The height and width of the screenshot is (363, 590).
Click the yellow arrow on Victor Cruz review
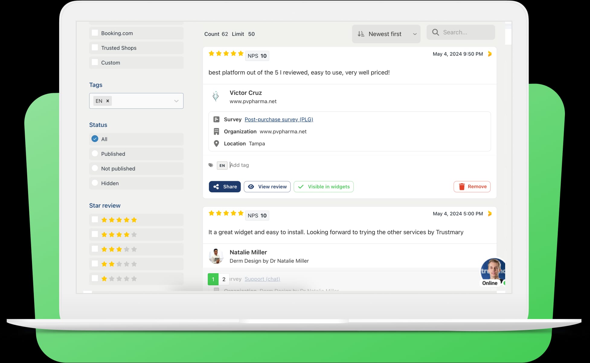point(490,54)
